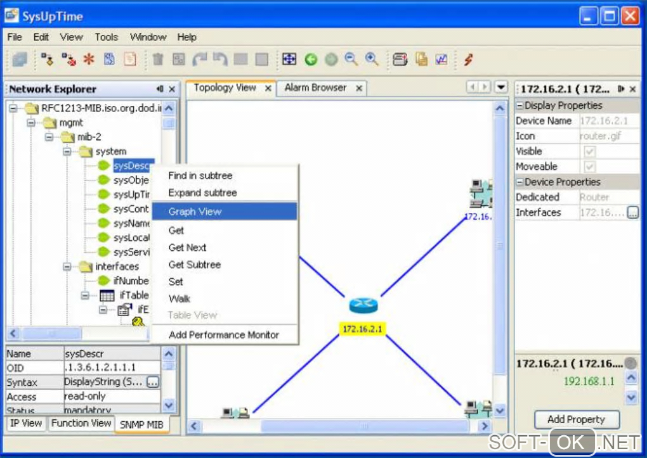Click the device list window toolbar icon
Viewport: 647px width, 458px height.
(400, 60)
